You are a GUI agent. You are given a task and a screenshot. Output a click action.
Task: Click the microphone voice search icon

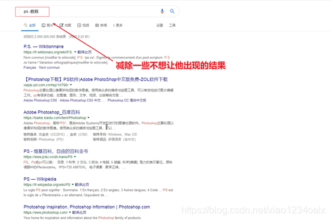[162, 11]
